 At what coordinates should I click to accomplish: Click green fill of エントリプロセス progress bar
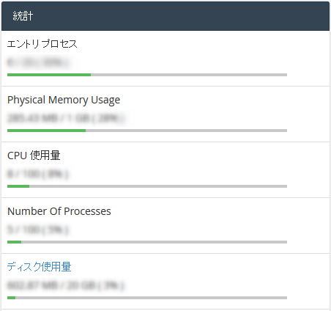49,75
